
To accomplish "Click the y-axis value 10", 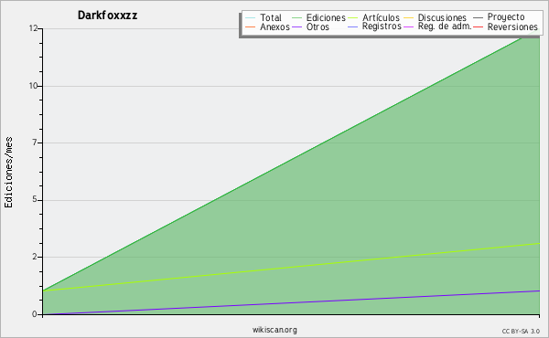I will (33, 86).
